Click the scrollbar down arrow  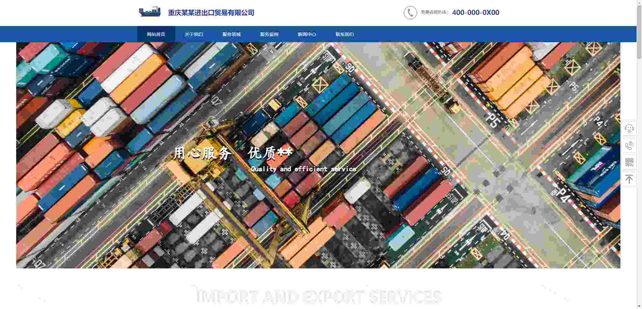639,306
